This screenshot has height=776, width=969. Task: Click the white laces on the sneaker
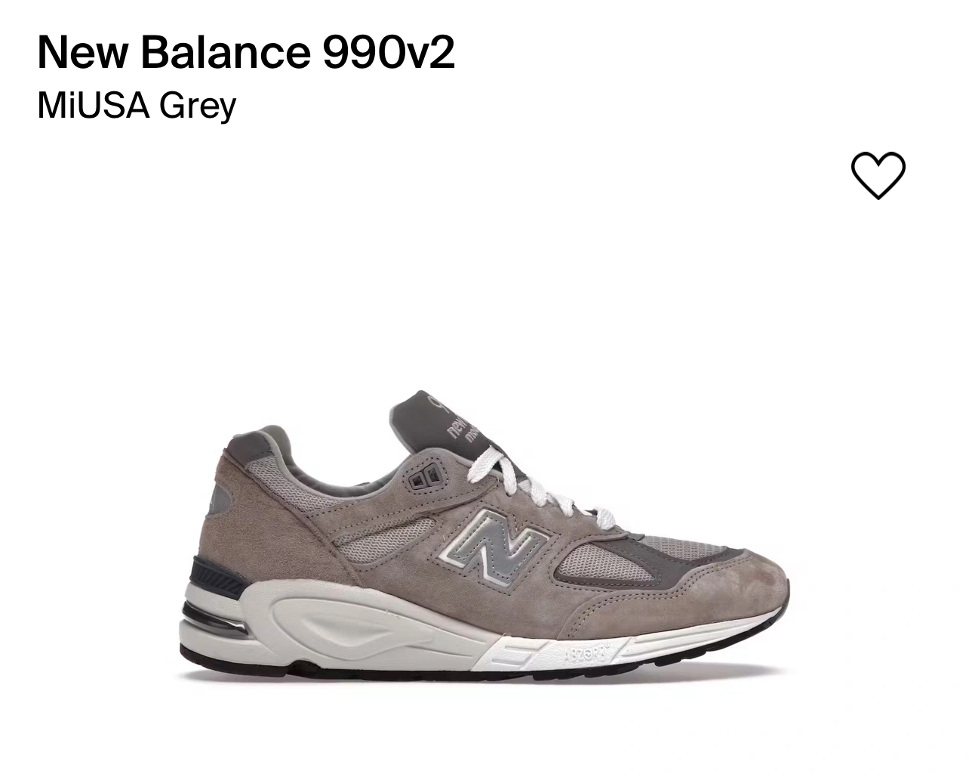534,484
